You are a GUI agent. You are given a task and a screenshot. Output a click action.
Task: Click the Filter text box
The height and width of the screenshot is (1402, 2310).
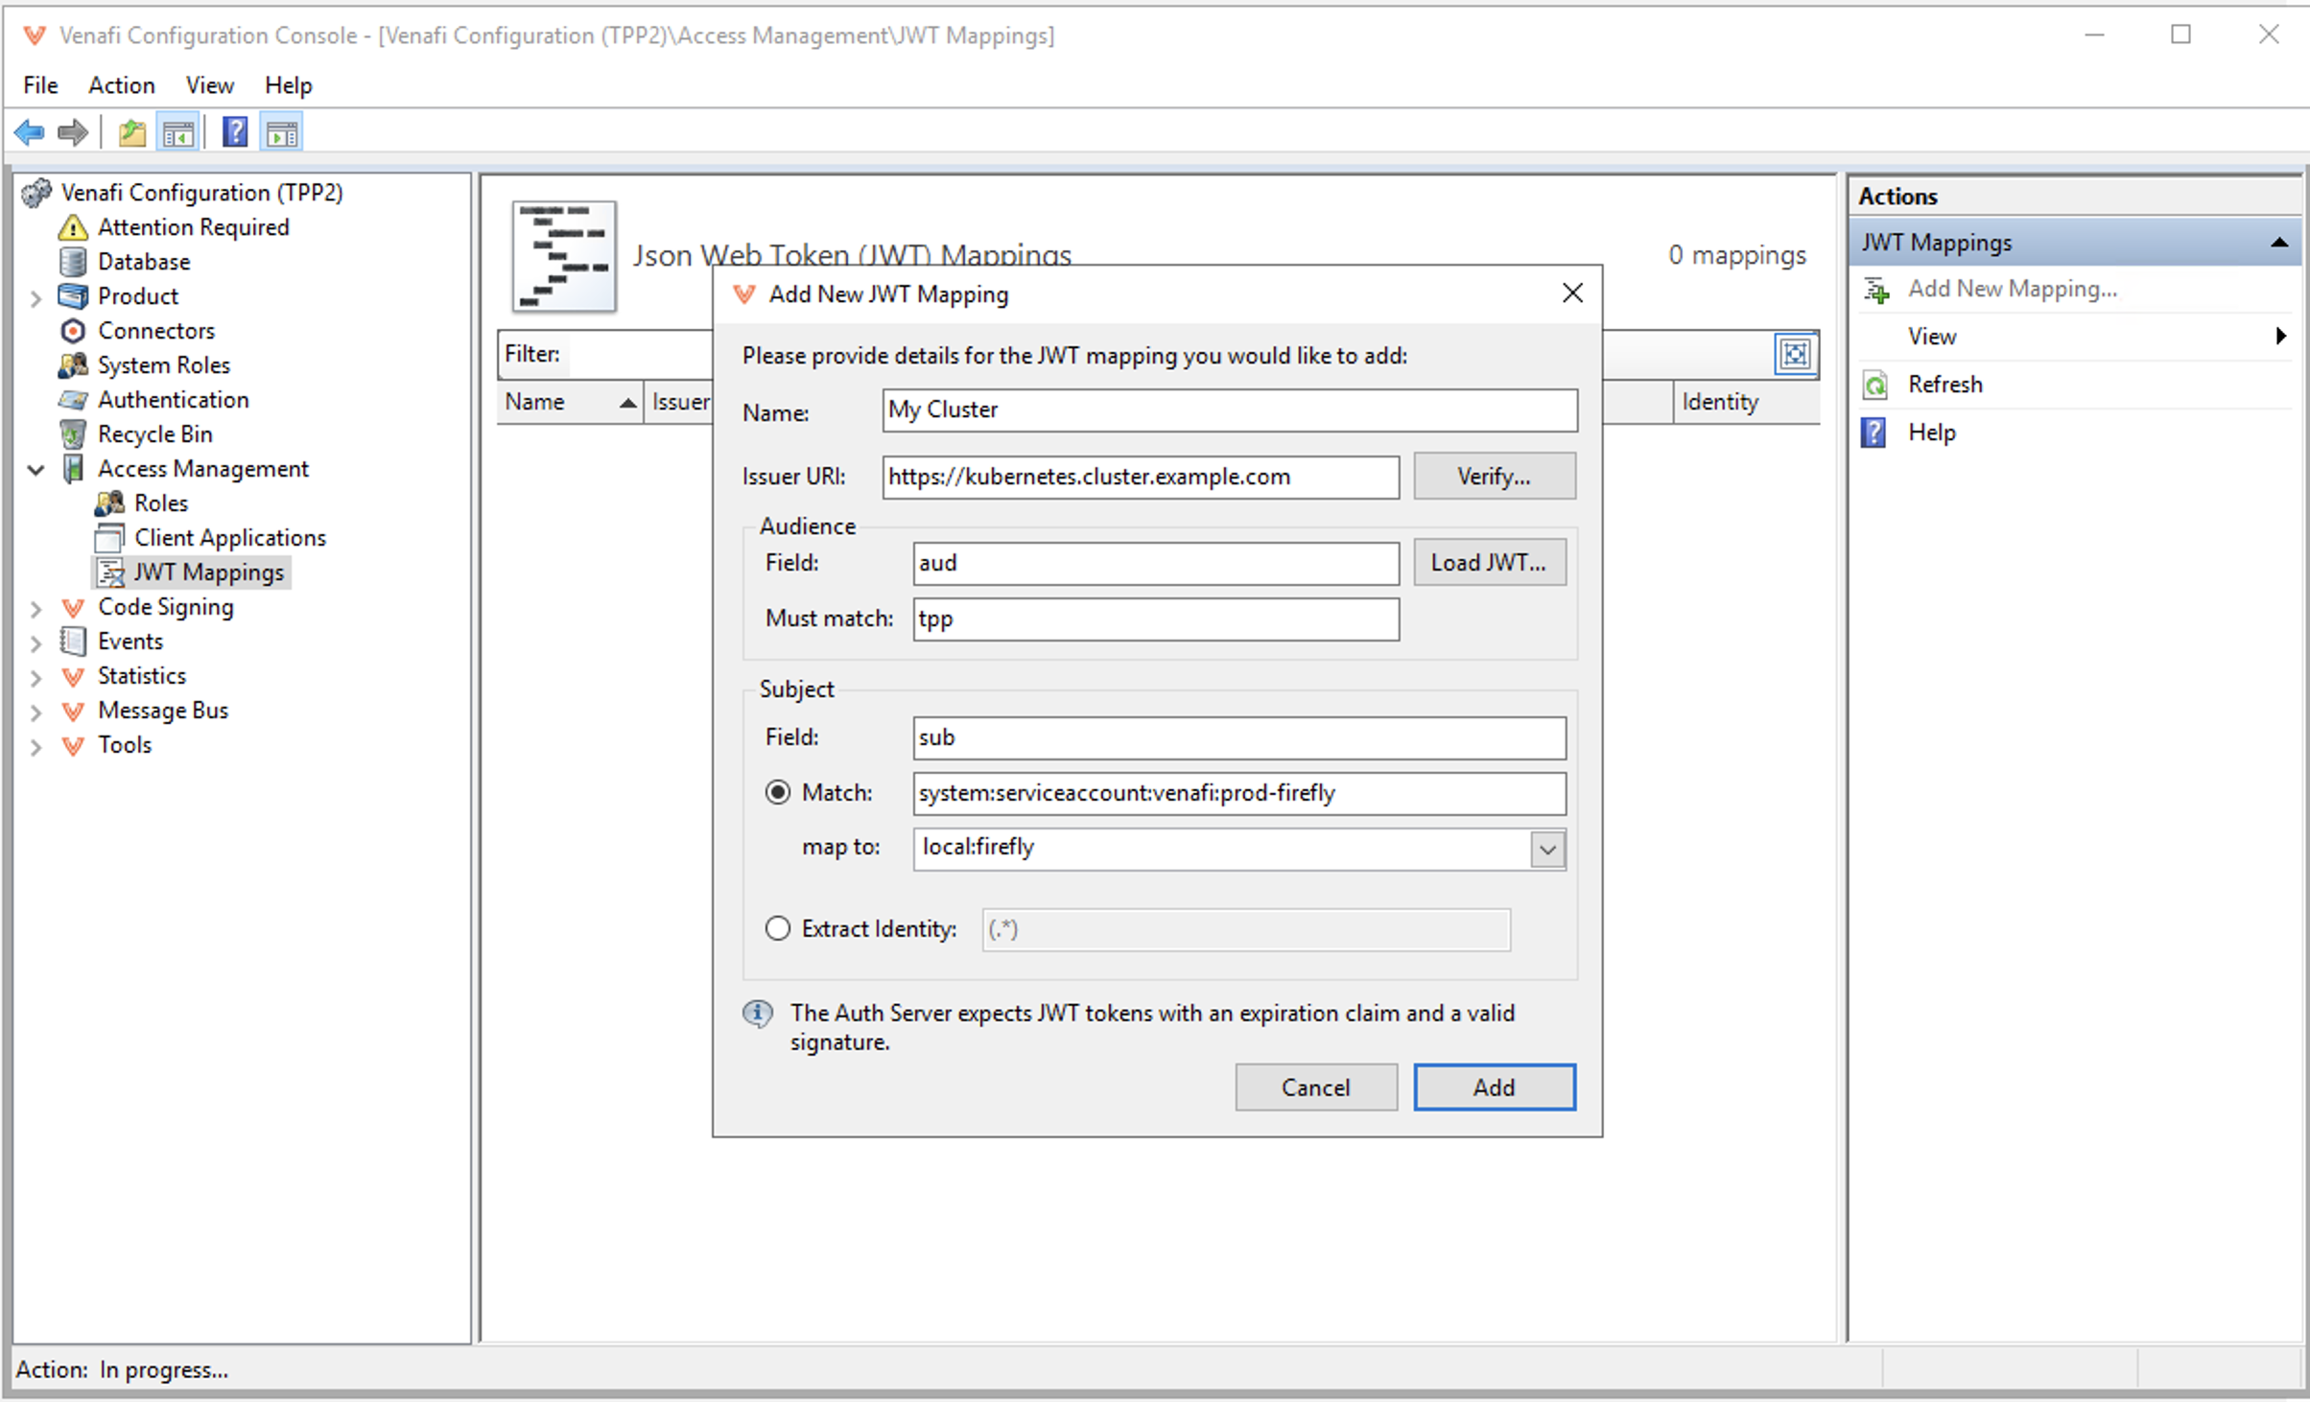pos(639,354)
